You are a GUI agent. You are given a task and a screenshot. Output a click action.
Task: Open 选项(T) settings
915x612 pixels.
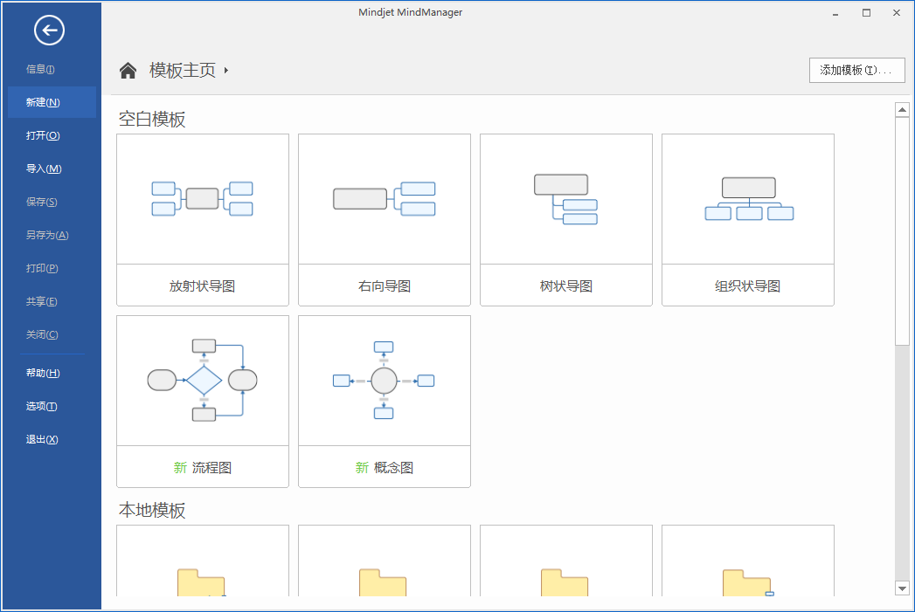pos(41,406)
